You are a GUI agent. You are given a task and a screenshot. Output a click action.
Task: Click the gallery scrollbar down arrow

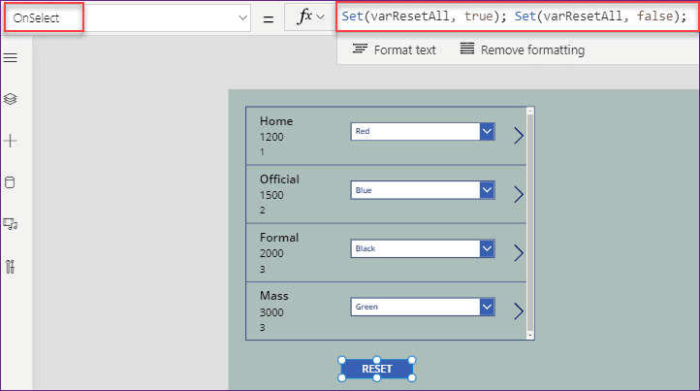click(530, 335)
